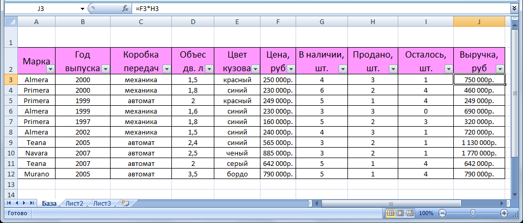The height and width of the screenshot is (223, 523).
Task: Click the previous sheet navigation arrow
Action: pyautogui.click(x=16, y=203)
